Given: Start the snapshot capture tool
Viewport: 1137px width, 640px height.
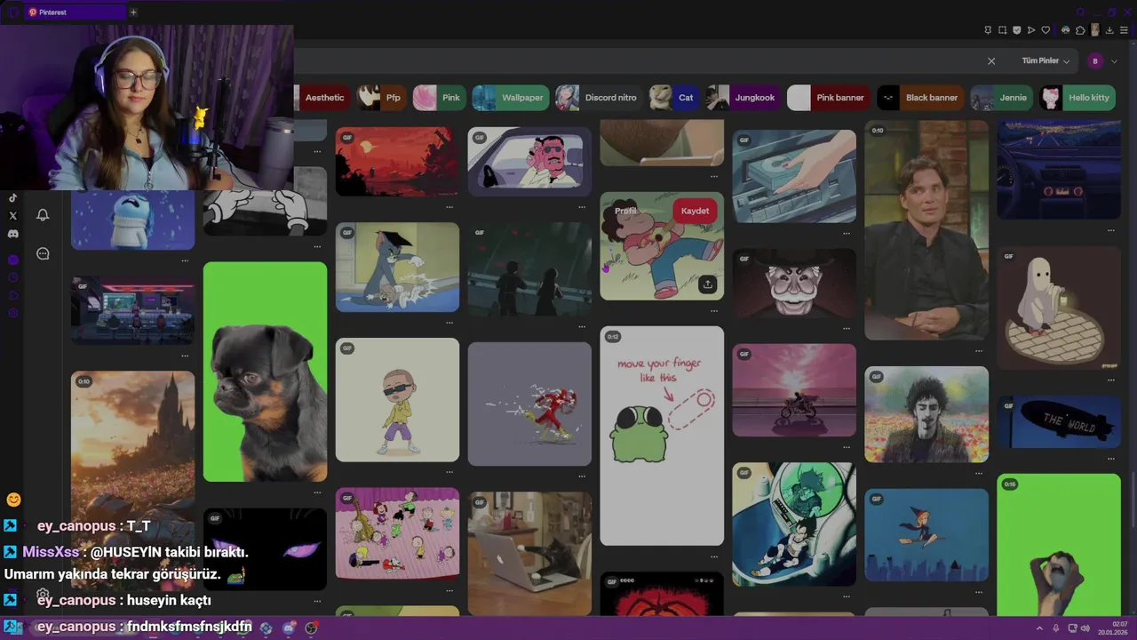Looking at the screenshot, I should [x=1002, y=30].
